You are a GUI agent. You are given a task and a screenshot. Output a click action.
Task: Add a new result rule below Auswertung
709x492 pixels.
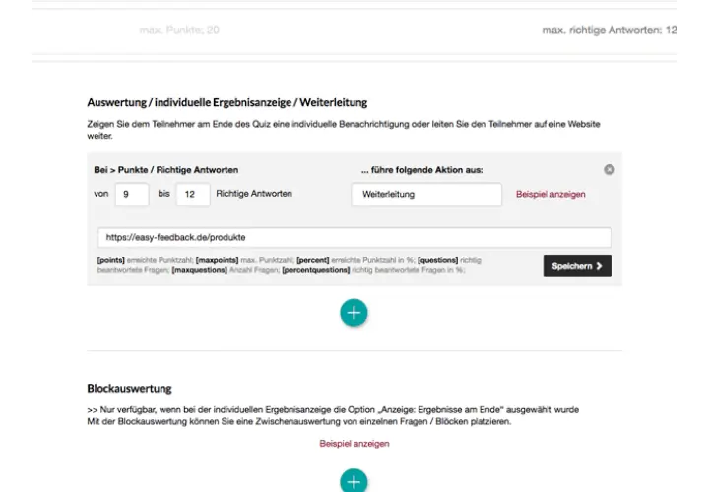click(354, 313)
